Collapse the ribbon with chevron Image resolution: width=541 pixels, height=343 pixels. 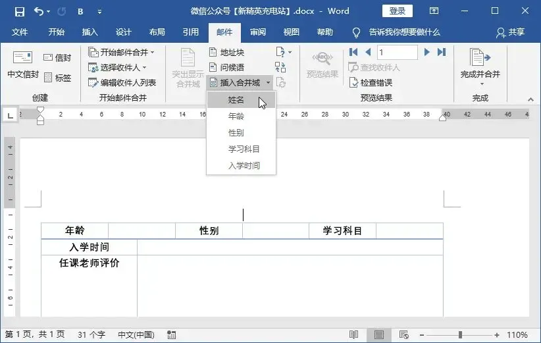(530, 99)
